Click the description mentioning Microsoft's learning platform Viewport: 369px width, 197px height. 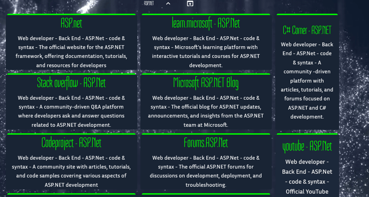pos(206,52)
